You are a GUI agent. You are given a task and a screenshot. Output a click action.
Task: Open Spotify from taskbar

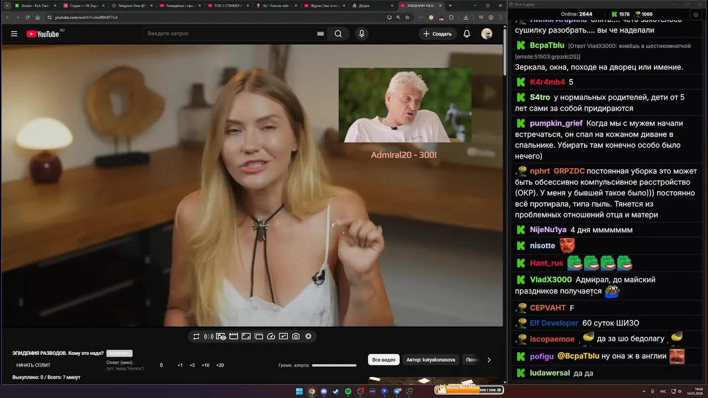[348, 391]
